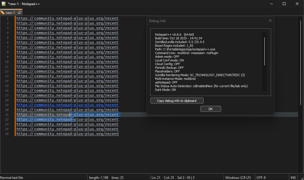
Task: Click the bookmark margin beside line 5
Action: pyautogui.click(x=13, y=37)
